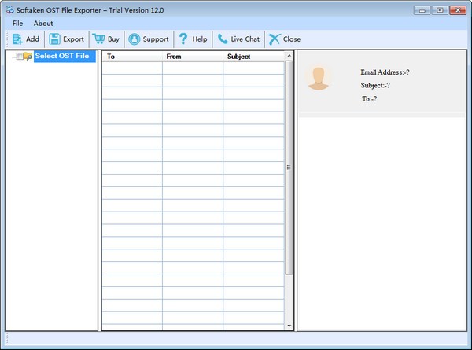This screenshot has height=350, width=472.
Task: Click the email list vertical scrollbar thumb
Action: (289, 167)
